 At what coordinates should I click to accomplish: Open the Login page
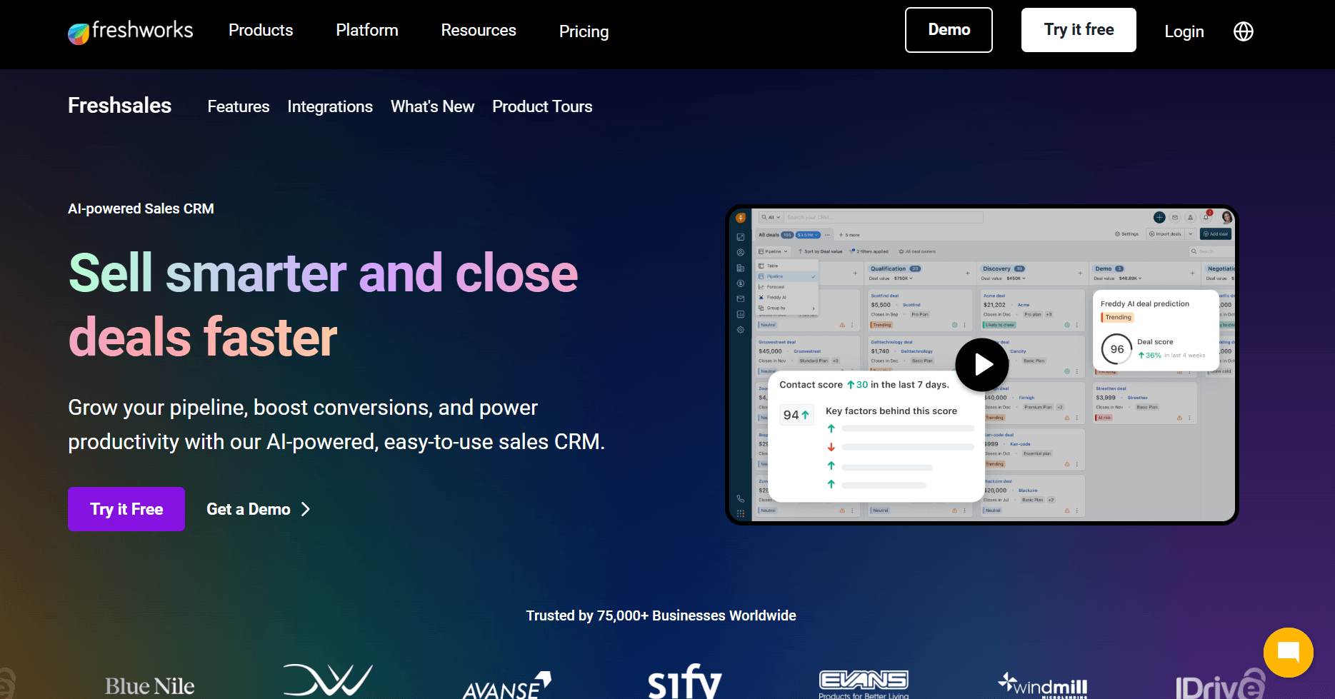click(x=1184, y=31)
